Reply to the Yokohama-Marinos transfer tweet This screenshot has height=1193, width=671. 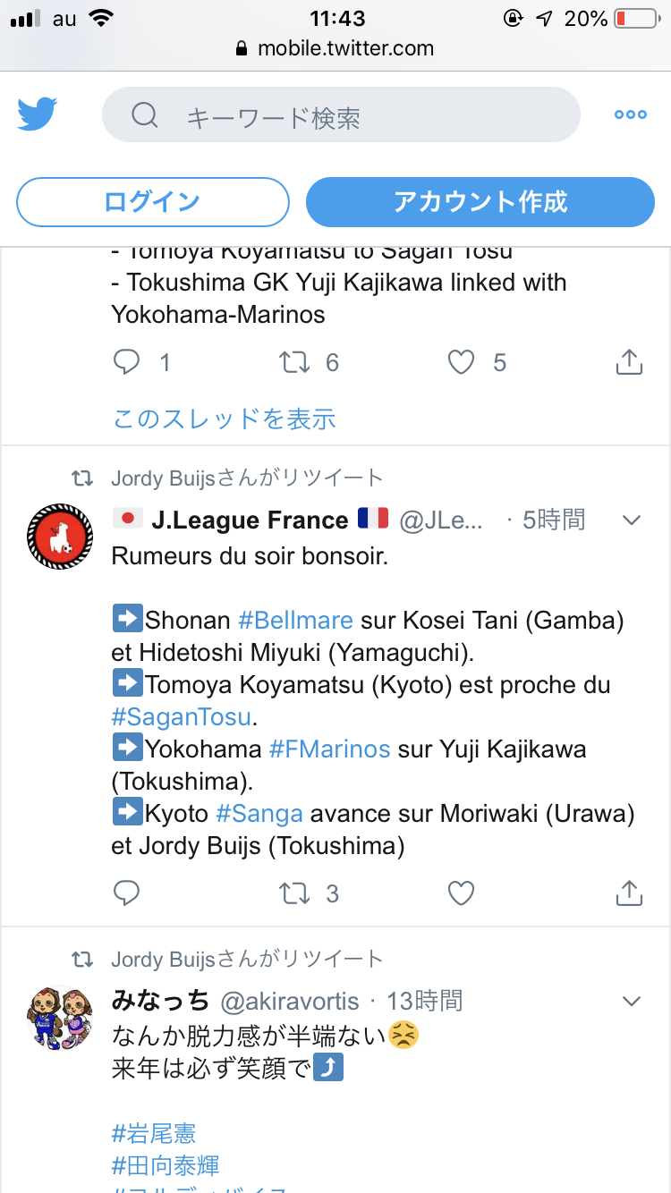tap(126, 361)
